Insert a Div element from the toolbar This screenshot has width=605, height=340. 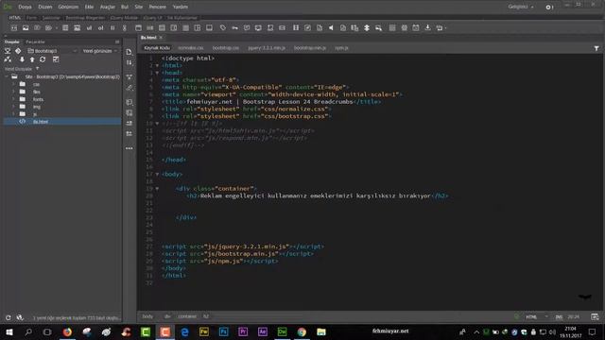click(x=14, y=27)
